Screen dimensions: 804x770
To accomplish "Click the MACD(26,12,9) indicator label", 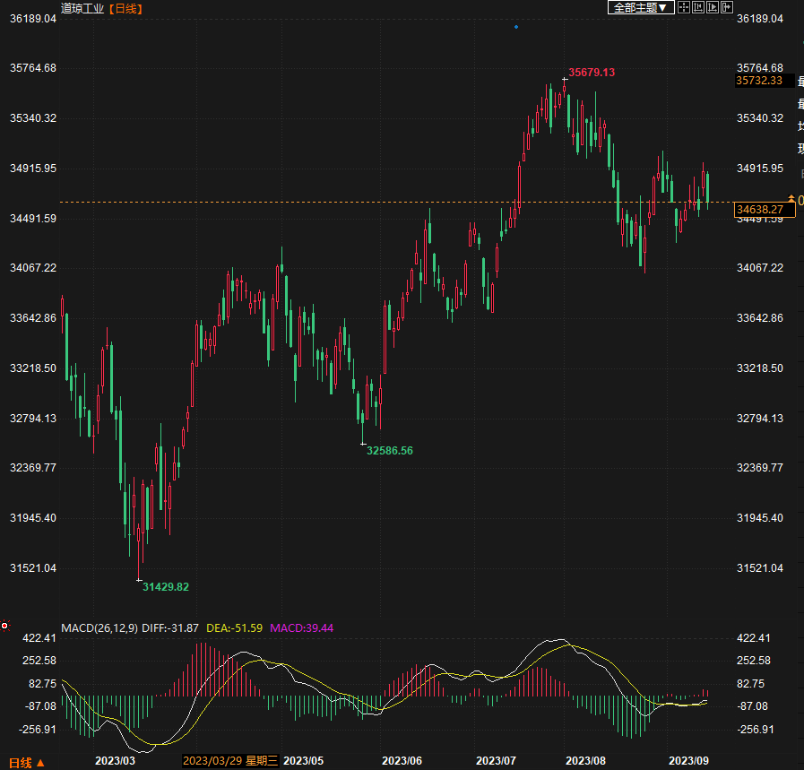I will (x=99, y=628).
